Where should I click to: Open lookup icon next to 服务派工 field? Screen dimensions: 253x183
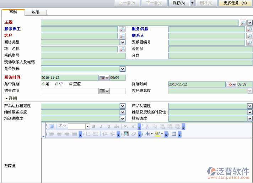click(122, 29)
